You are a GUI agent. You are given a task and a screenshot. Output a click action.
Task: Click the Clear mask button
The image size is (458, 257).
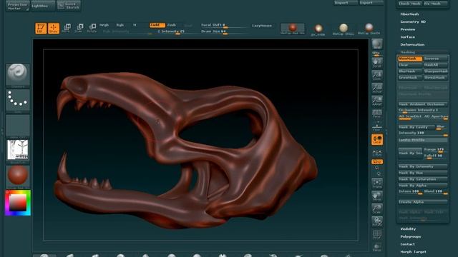[410, 65]
